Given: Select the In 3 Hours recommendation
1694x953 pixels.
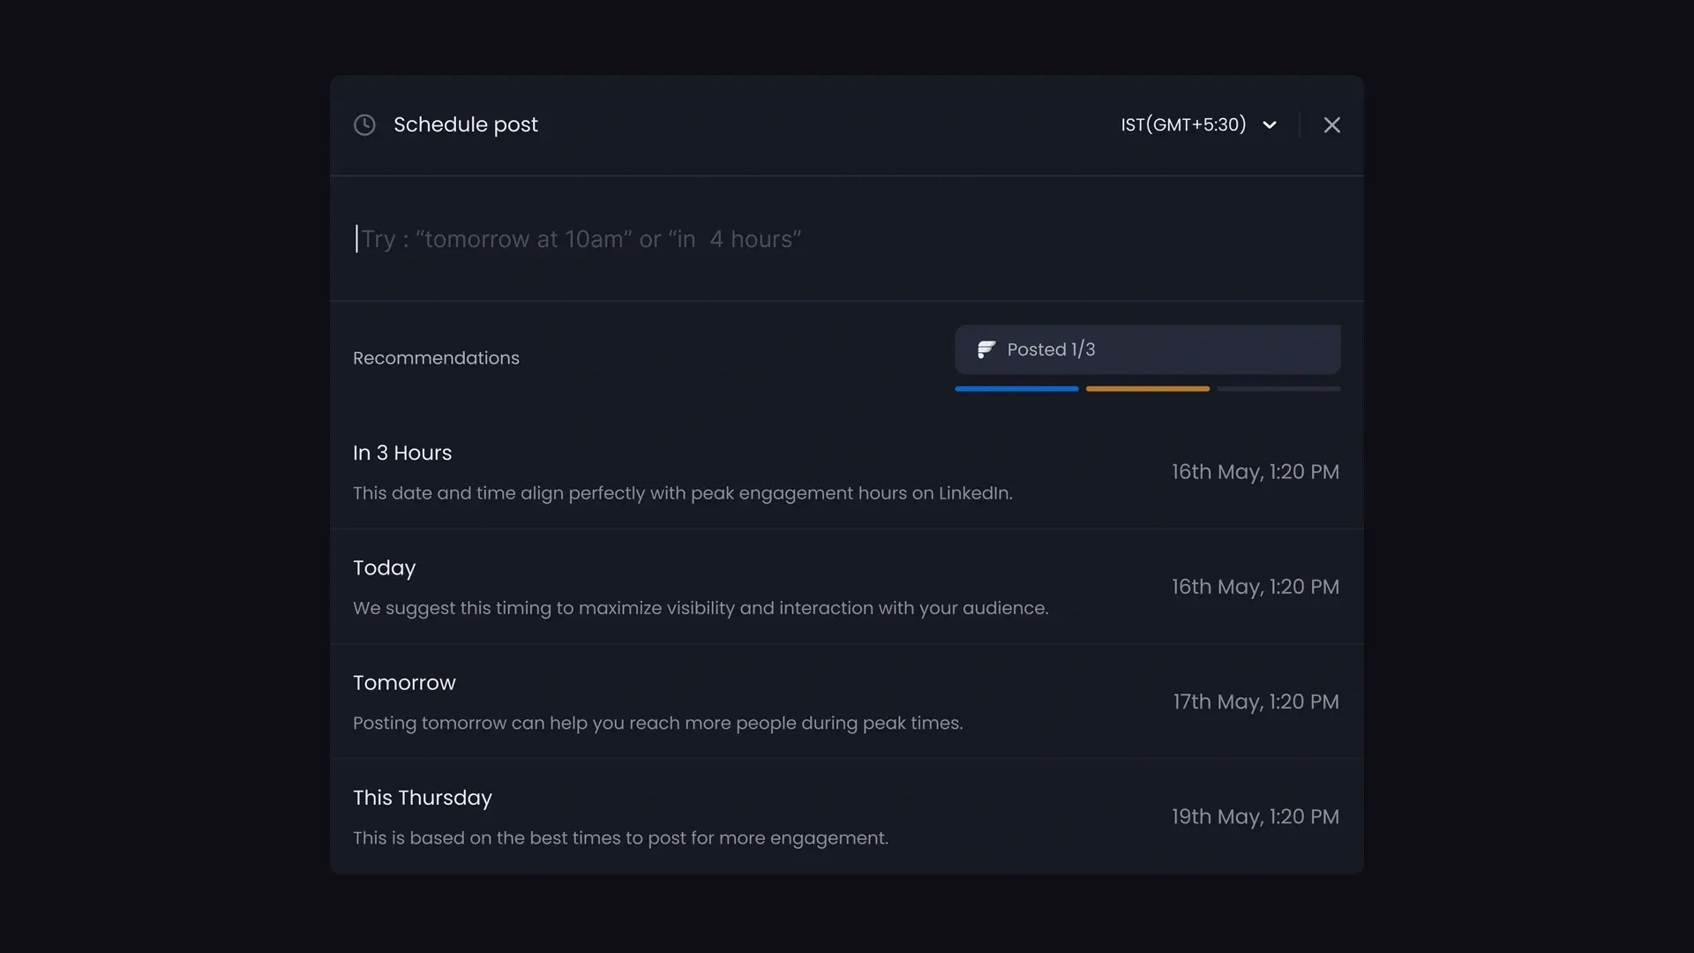Looking at the screenshot, I should 402,453.
